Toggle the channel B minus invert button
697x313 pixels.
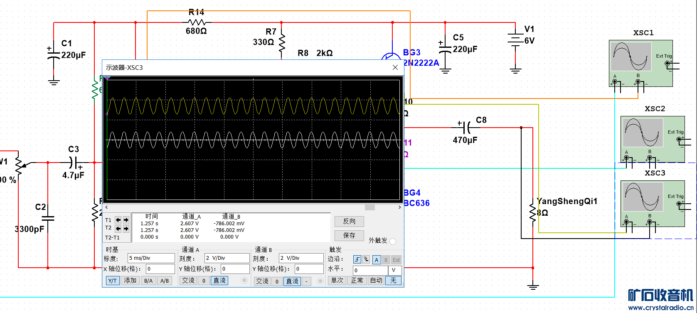pyautogui.click(x=307, y=281)
